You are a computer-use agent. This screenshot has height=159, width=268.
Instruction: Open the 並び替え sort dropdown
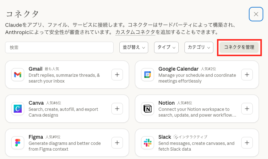(134, 47)
